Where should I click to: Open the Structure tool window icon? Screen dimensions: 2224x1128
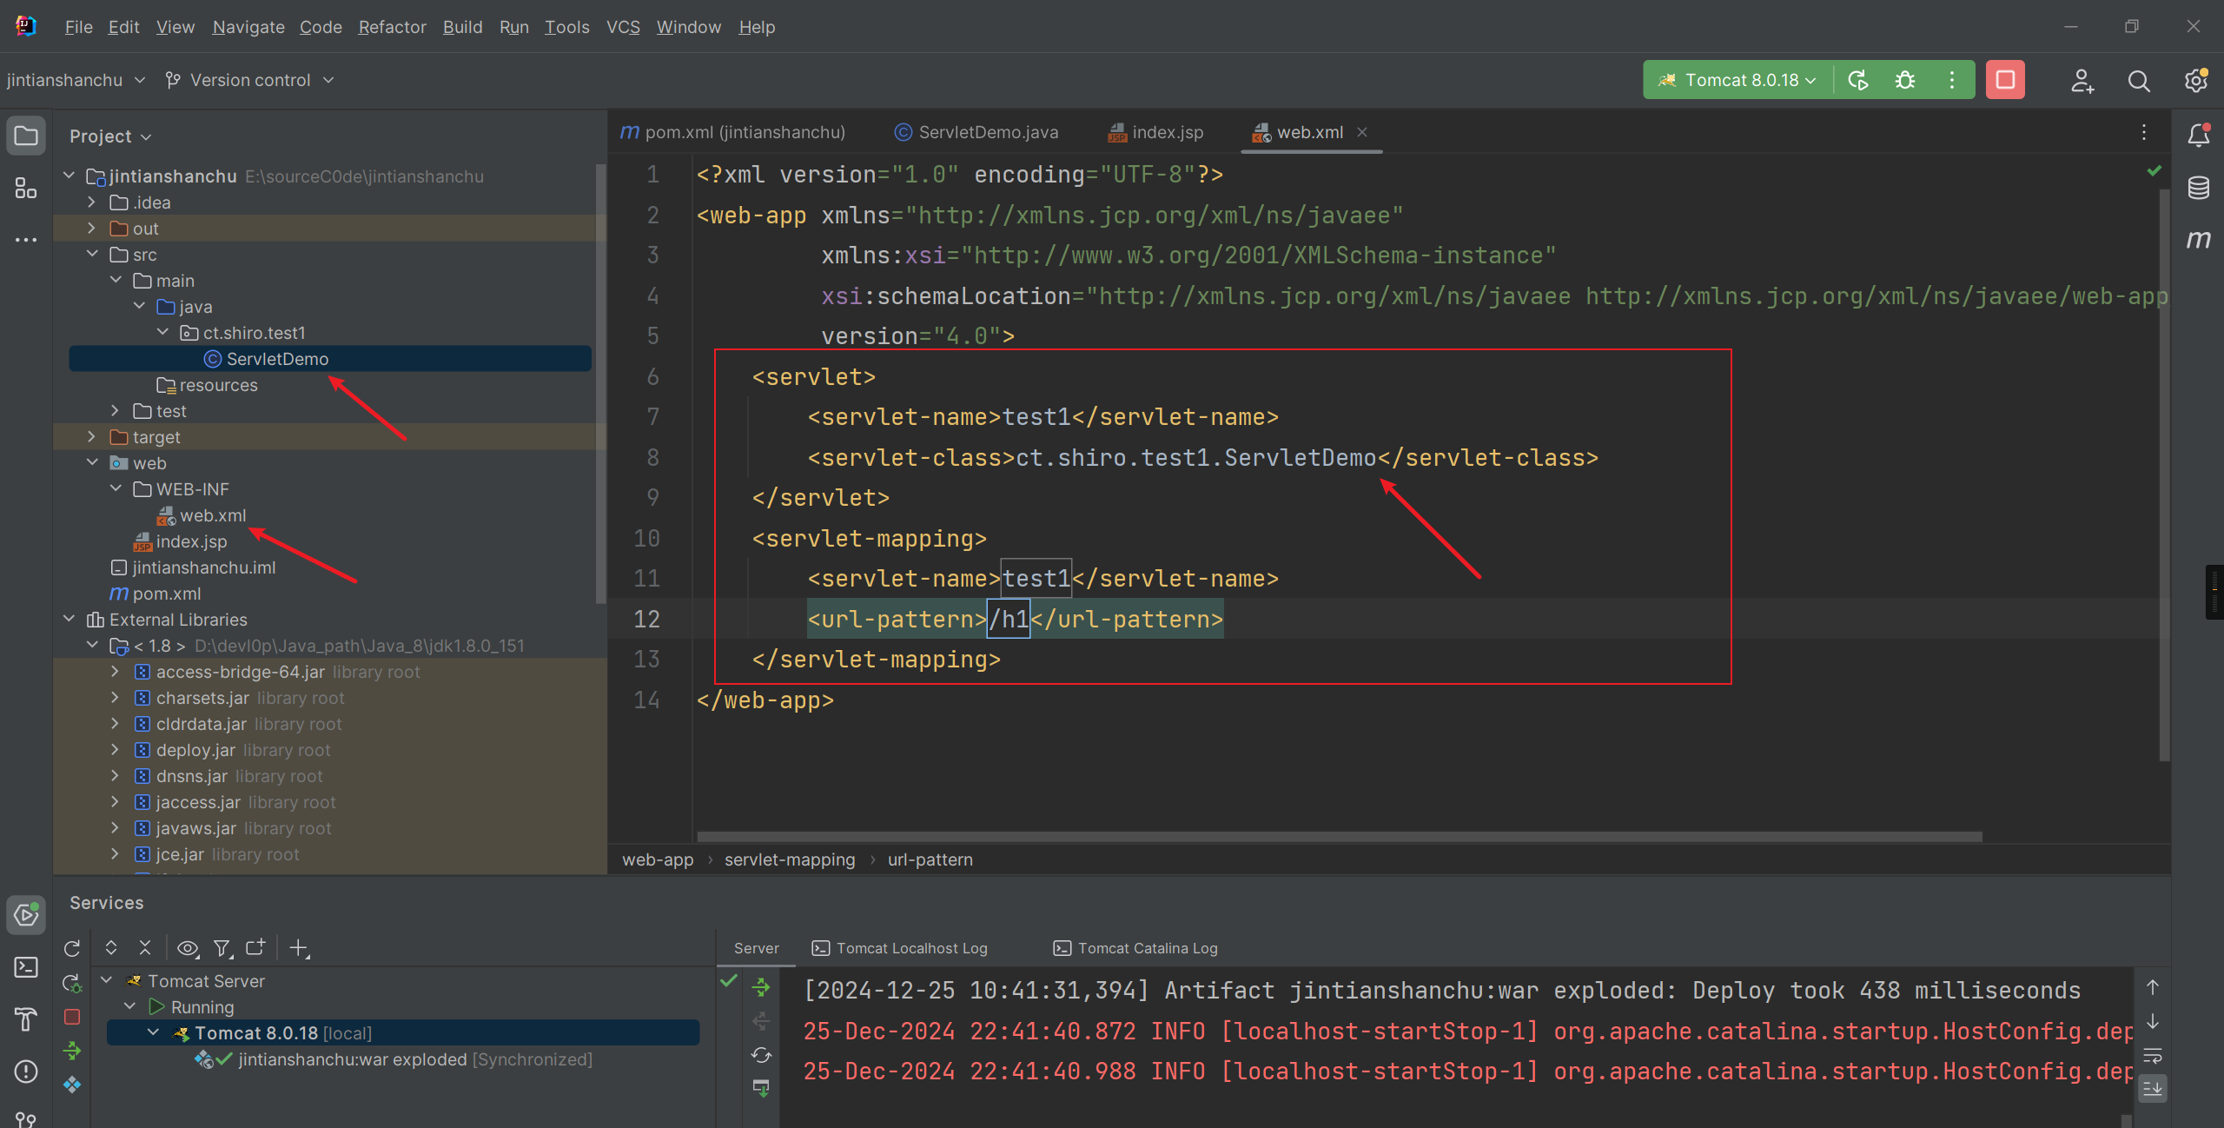point(26,188)
